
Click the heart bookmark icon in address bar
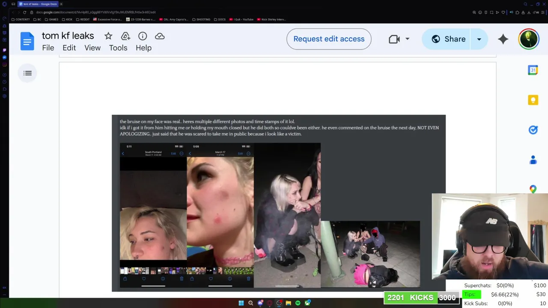503,12
